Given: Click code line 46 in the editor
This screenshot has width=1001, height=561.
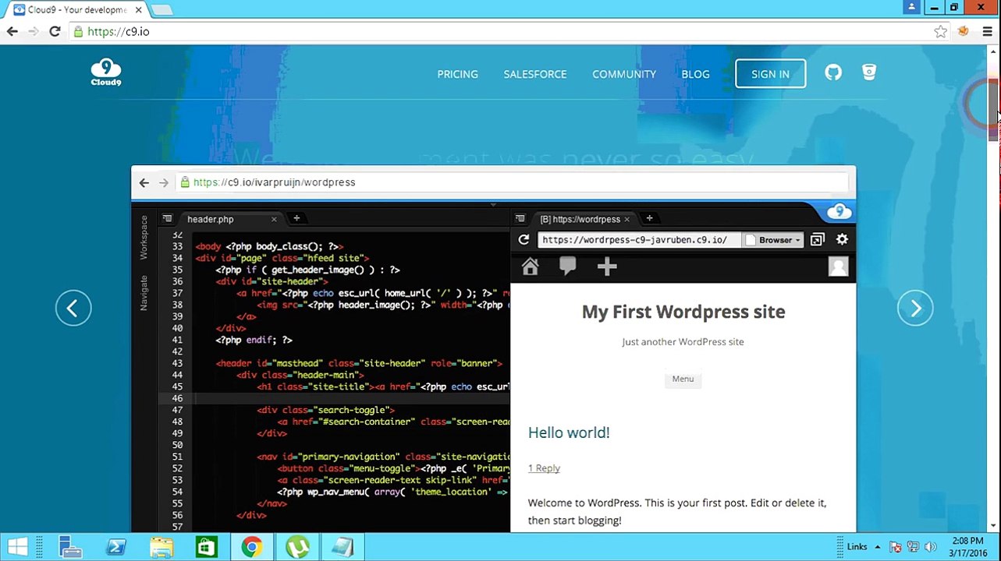Looking at the screenshot, I should (x=334, y=398).
